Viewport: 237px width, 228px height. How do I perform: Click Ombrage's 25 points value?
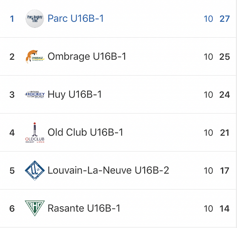pos(225,57)
